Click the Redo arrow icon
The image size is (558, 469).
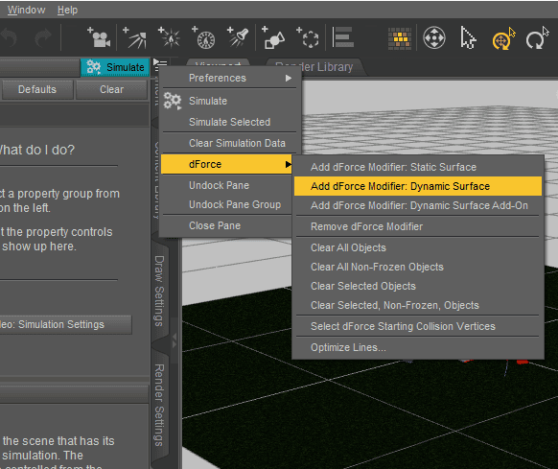click(x=43, y=37)
